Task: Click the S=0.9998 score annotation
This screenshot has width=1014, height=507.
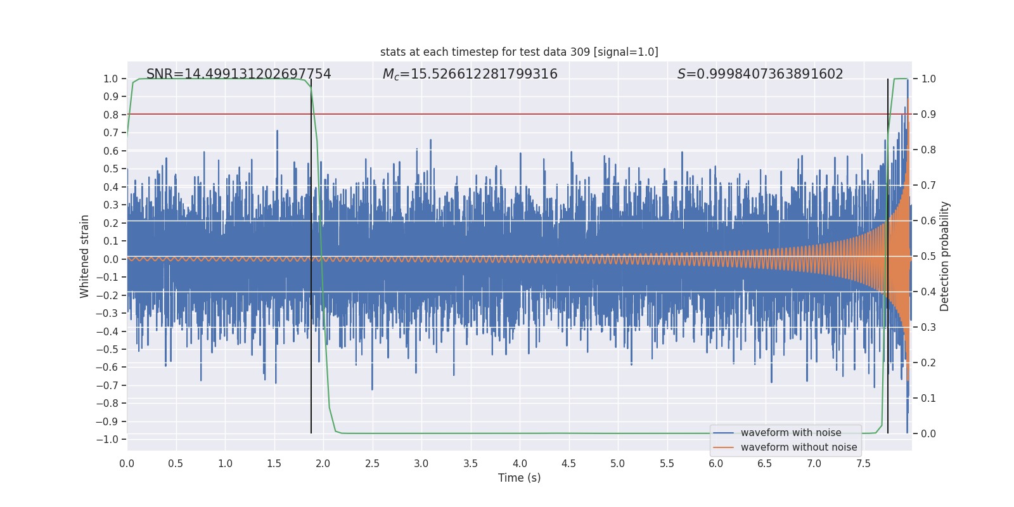Action: tap(760, 74)
